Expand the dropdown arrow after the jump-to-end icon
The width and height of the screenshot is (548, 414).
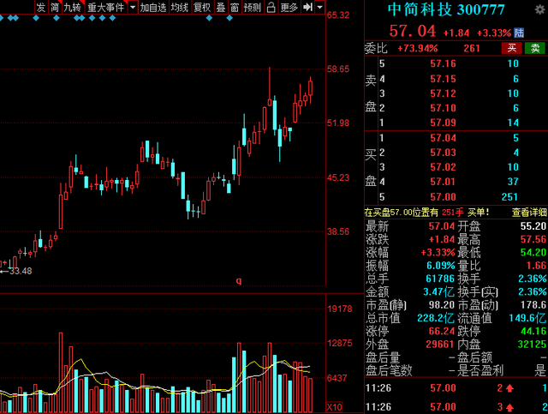pyautogui.click(x=319, y=7)
